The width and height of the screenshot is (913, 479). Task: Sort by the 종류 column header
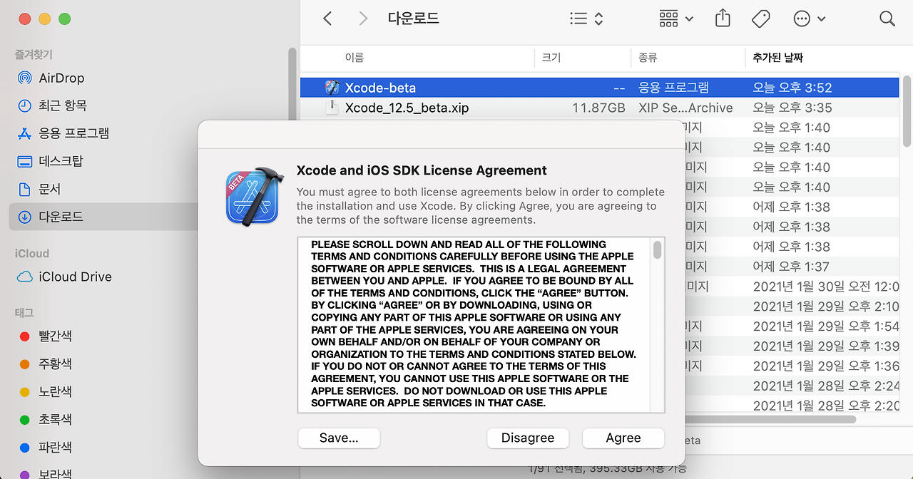(x=648, y=58)
